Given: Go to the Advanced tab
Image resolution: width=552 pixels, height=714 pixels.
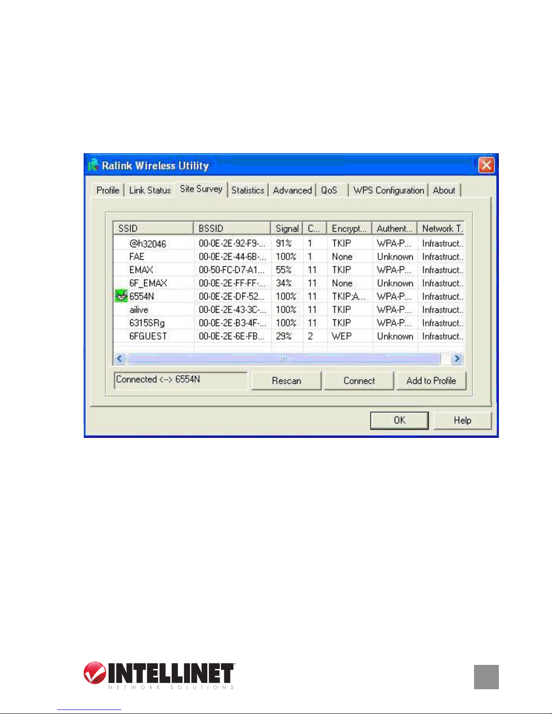Looking at the screenshot, I should coord(292,190).
